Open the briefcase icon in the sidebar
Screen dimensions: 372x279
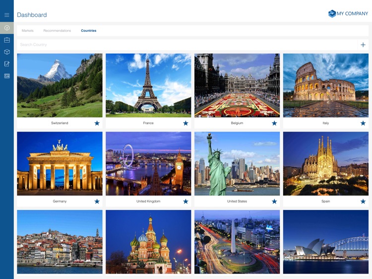7,40
